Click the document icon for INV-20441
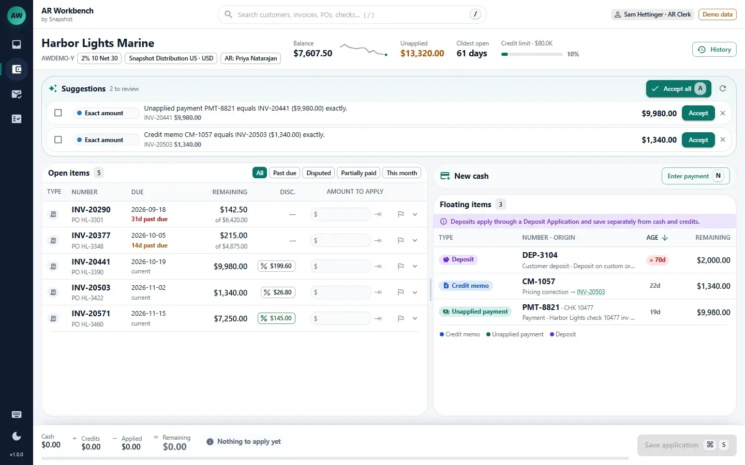Image resolution: width=745 pixels, height=465 pixels. (53, 266)
